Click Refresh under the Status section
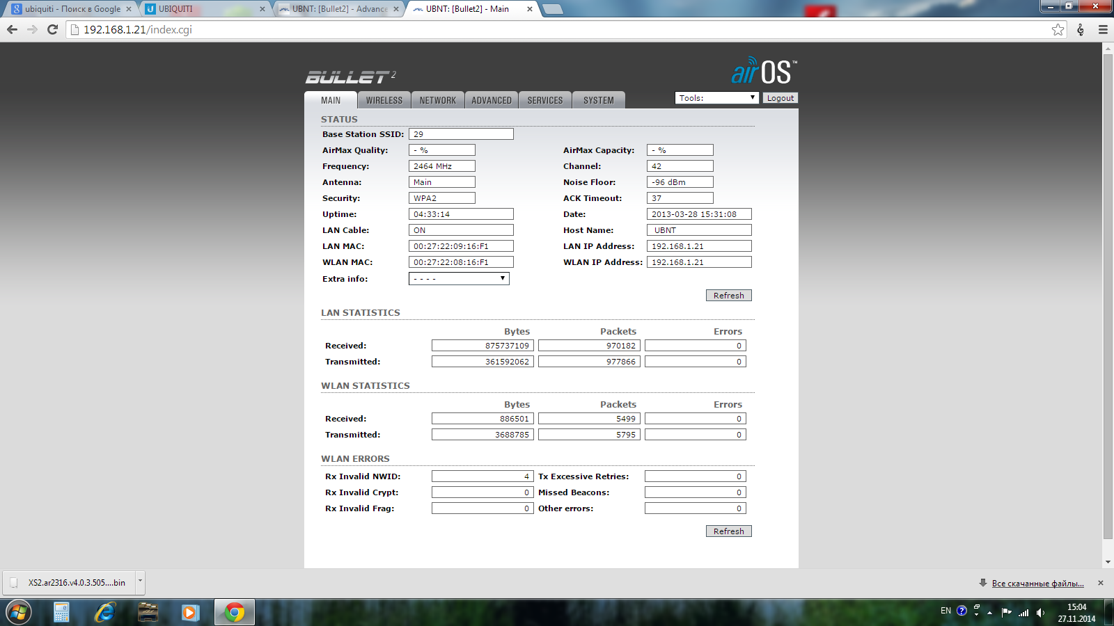The height and width of the screenshot is (626, 1114). (x=729, y=296)
